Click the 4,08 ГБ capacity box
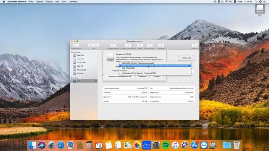The width and height of the screenshot is (269, 151). (186, 58)
